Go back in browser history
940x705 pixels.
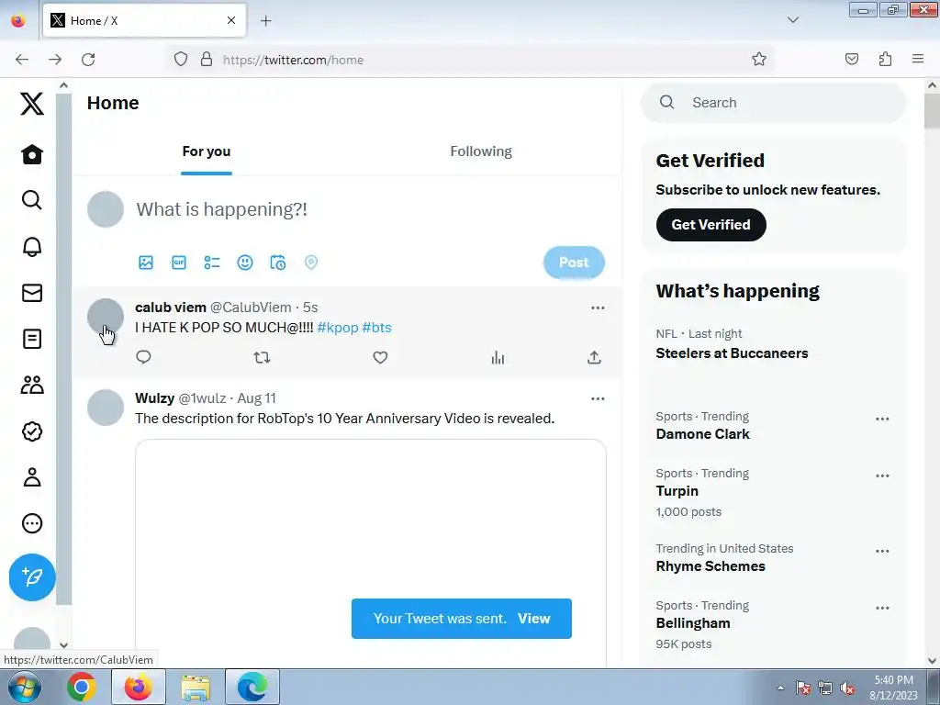pos(22,60)
